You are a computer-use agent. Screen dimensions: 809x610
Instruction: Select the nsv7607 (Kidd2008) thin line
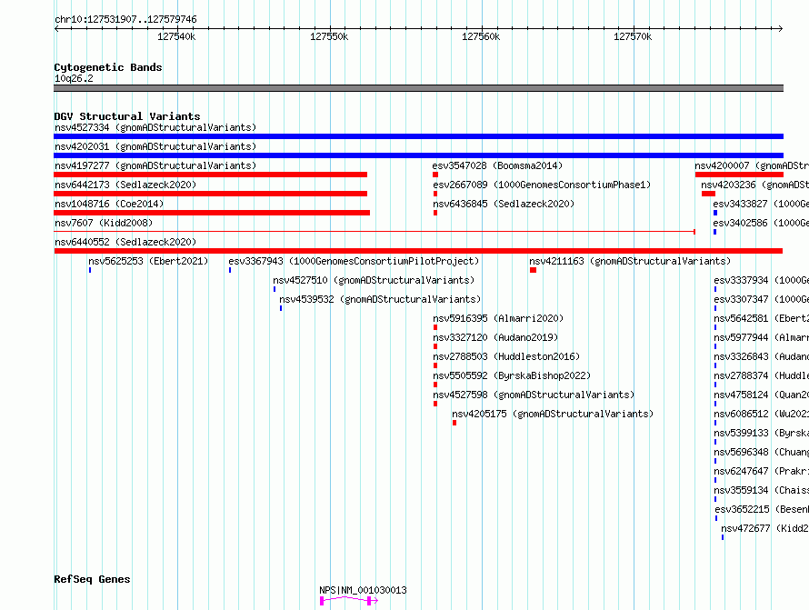[375, 232]
